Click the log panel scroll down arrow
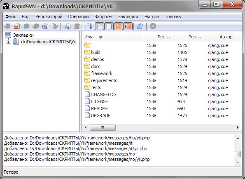245x179 pixels. point(238,163)
